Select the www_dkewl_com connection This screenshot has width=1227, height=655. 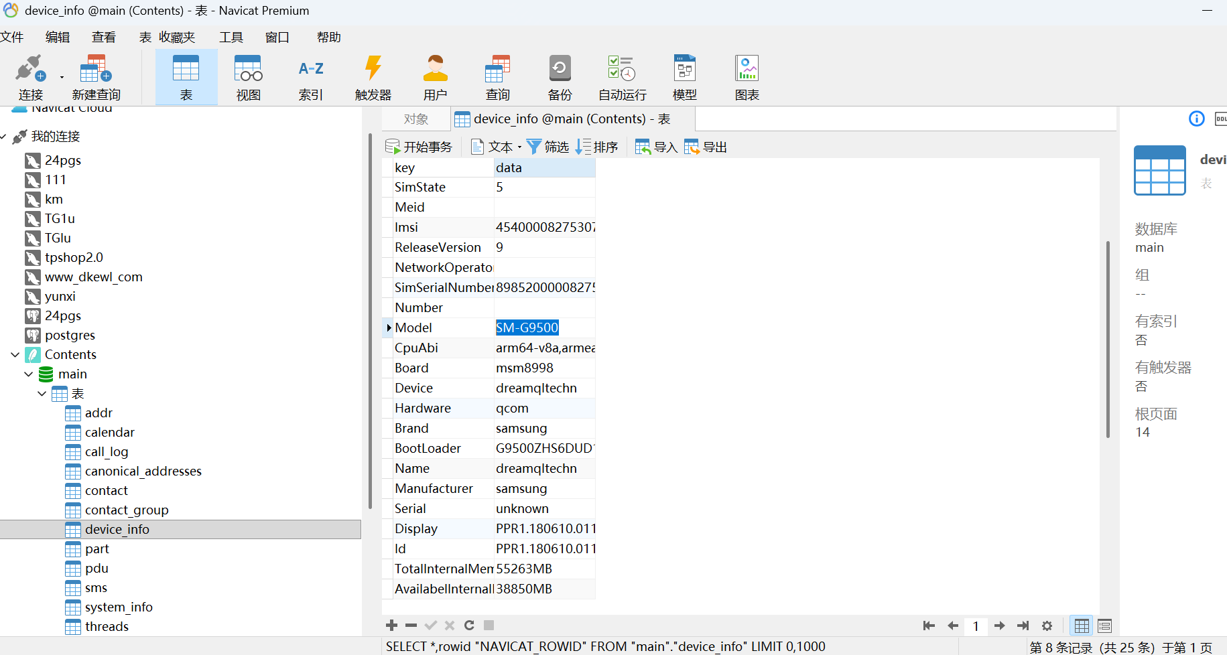coord(93,277)
